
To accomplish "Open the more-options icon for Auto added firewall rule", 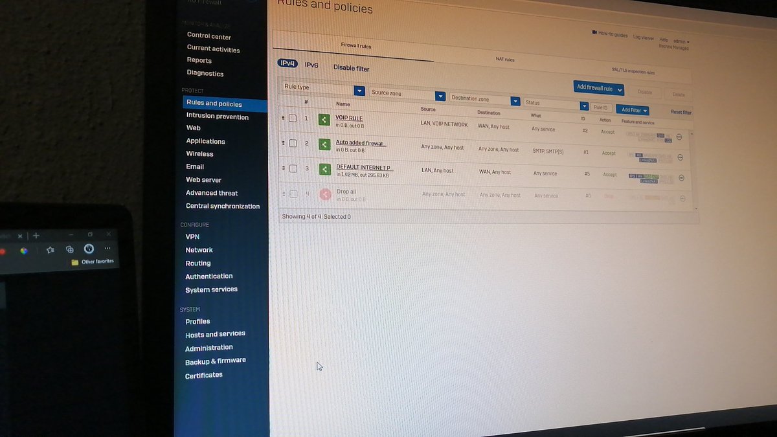I will [x=681, y=157].
